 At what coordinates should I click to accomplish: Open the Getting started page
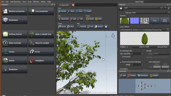click(15, 34)
